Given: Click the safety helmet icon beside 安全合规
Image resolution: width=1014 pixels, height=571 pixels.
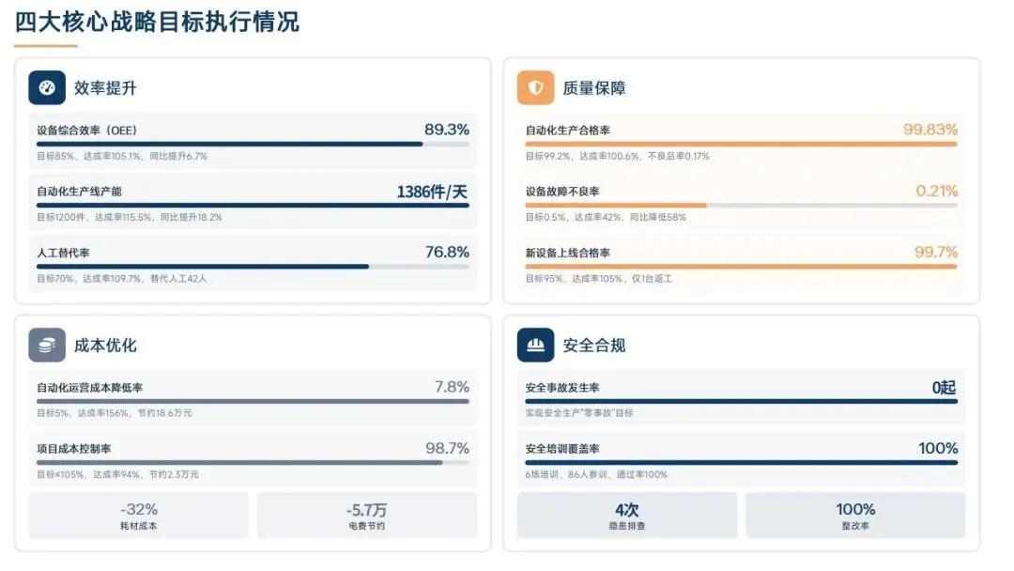Looking at the screenshot, I should [x=535, y=345].
